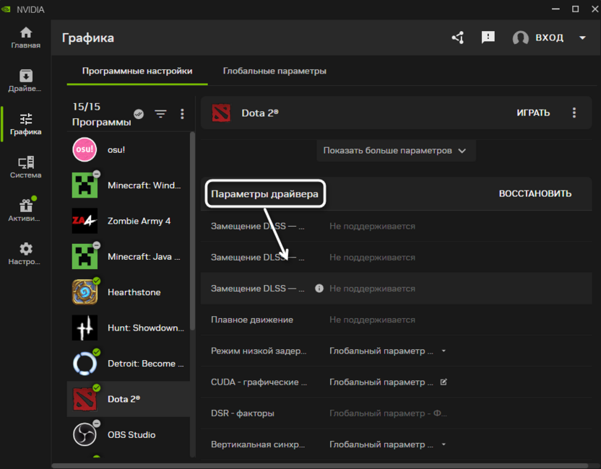The image size is (601, 469).
Task: Open the programs list three-dot menu
Action: (x=182, y=114)
